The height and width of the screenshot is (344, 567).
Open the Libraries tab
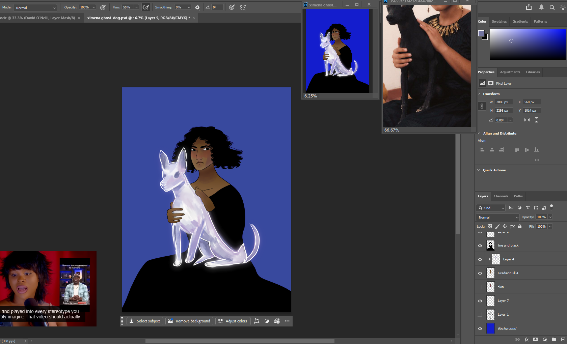(533, 72)
